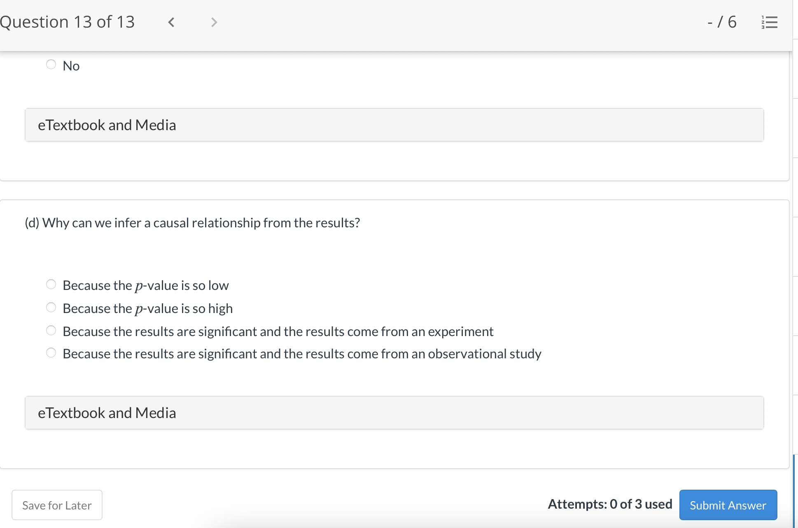Click the "- / 6" score indicator
Image resolution: width=798 pixels, height=528 pixels.
click(722, 22)
